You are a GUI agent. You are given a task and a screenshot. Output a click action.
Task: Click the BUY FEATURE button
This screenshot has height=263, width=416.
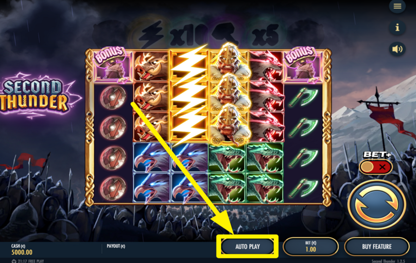point(377,246)
